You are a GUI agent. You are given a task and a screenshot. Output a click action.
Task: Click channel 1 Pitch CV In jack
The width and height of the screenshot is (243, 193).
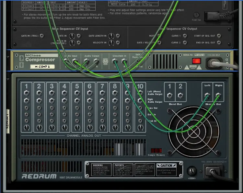pos(27,121)
